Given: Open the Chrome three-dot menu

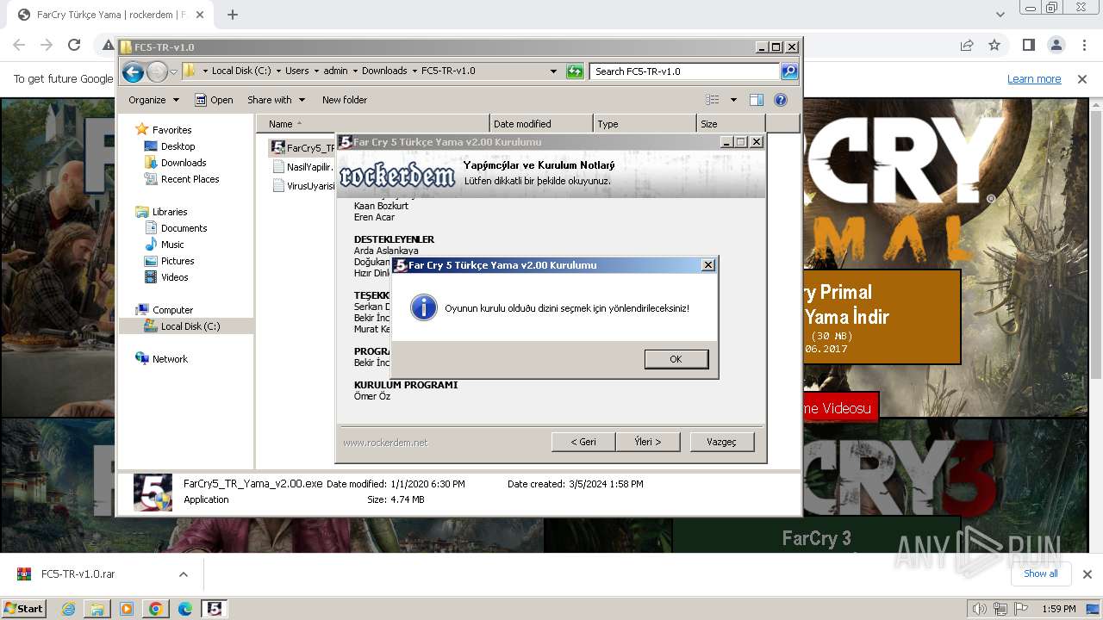Looking at the screenshot, I should pos(1084,45).
